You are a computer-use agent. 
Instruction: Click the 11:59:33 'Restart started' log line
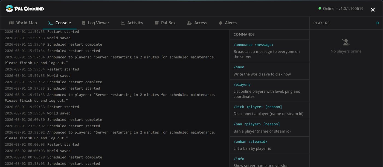42,32
